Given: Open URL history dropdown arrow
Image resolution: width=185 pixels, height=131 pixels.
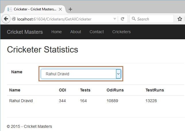Looking at the screenshot, I should [115, 19].
